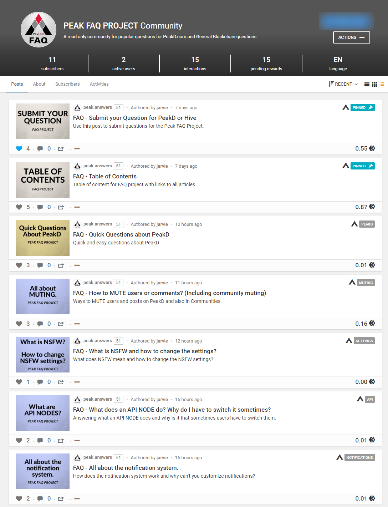Upvote the 'API NODE' post
Image resolution: width=388 pixels, height=507 pixels.
click(x=19, y=441)
